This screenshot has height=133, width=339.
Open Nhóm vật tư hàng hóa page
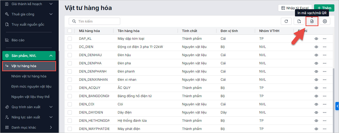pos(29,76)
